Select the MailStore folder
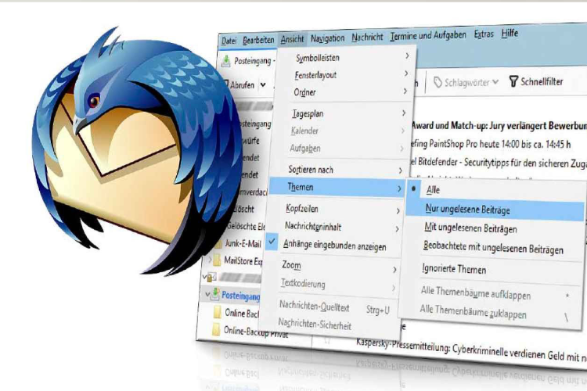Image resolution: width=587 pixels, height=391 pixels. [243, 261]
